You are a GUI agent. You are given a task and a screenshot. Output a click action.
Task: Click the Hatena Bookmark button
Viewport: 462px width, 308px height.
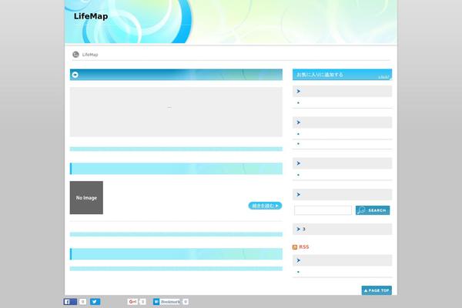166,302
